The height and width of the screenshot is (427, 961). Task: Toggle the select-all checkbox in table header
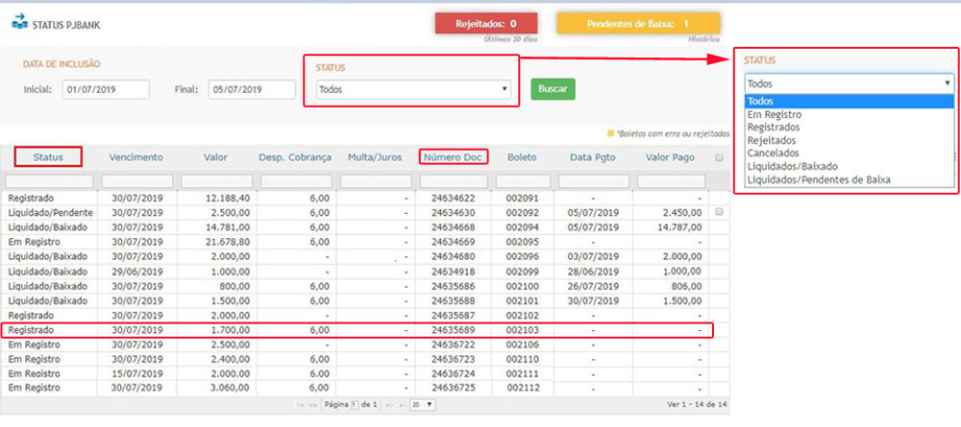[x=719, y=157]
